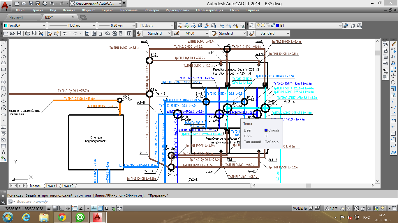
Task: Open the Dimension Style manager icon
Action: click(176, 33)
